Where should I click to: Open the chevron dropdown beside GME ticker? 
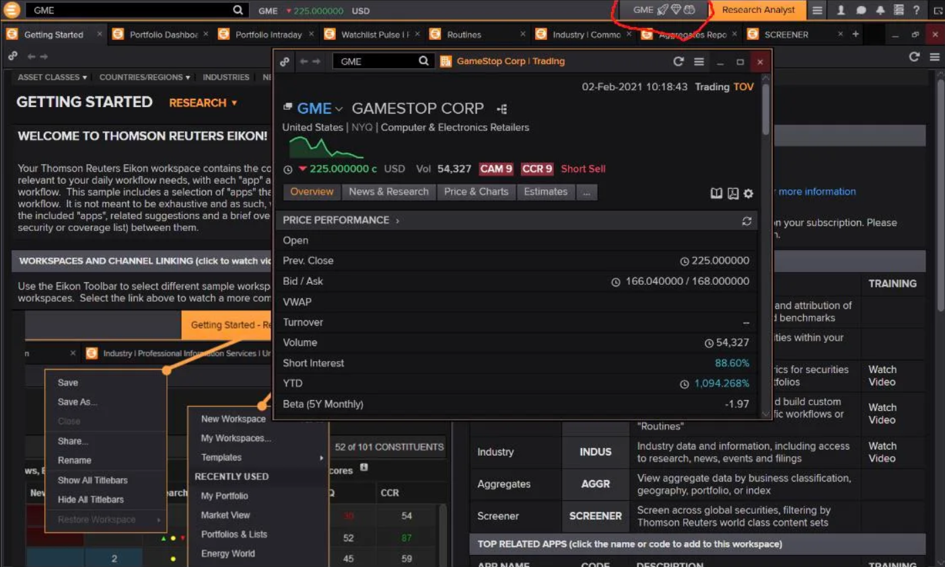(x=339, y=109)
